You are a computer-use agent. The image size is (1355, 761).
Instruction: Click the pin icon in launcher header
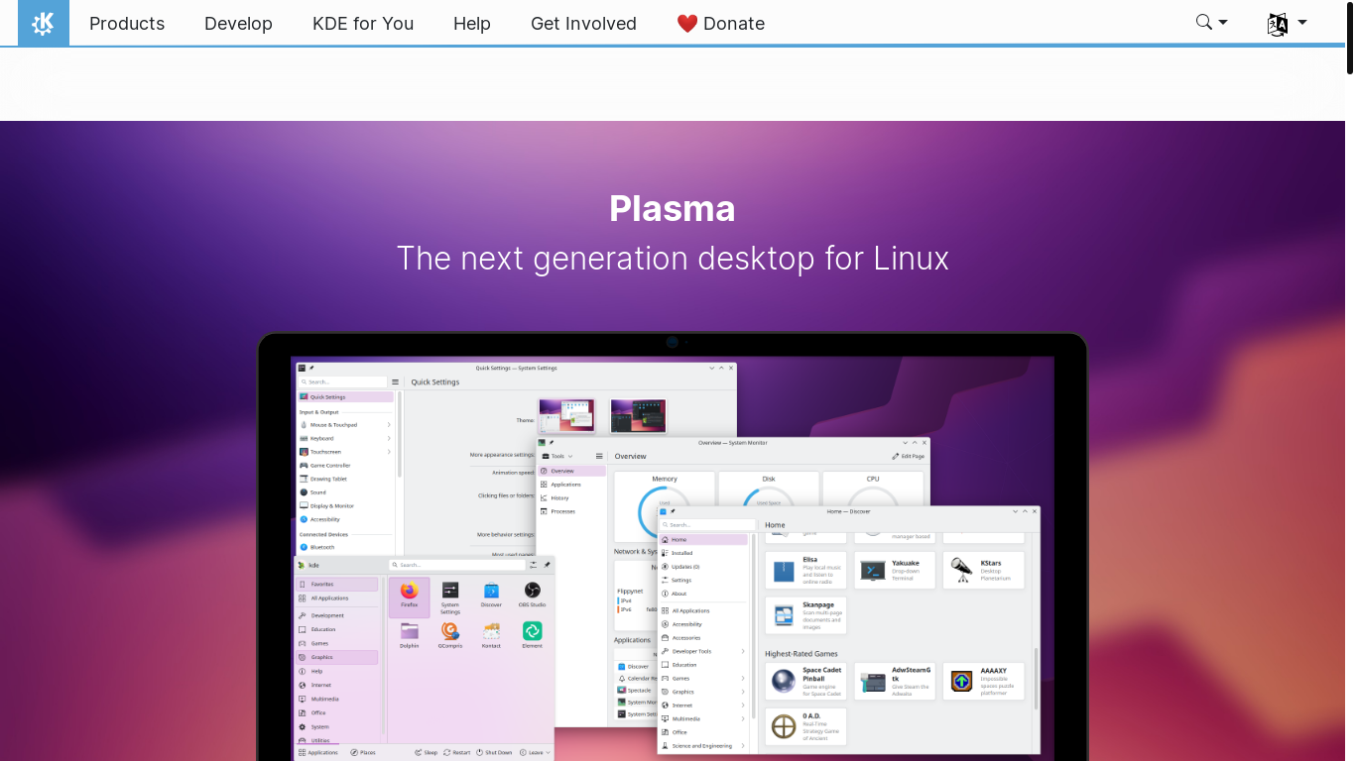(x=547, y=565)
